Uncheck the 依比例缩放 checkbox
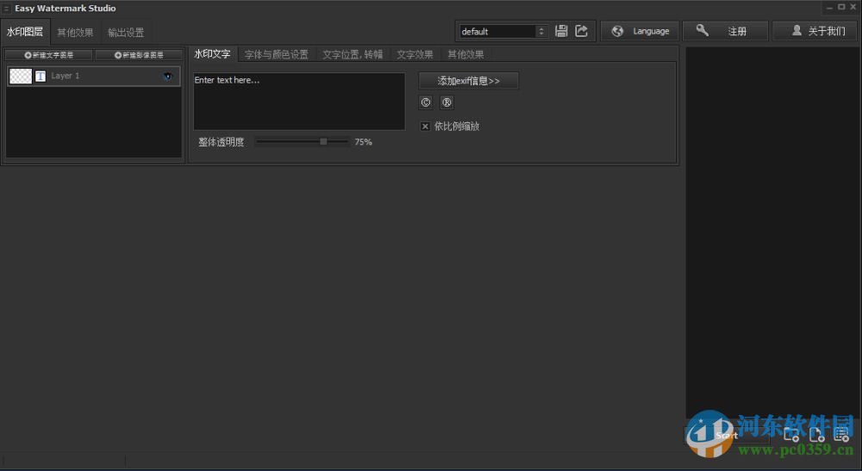862x471 pixels. (425, 127)
